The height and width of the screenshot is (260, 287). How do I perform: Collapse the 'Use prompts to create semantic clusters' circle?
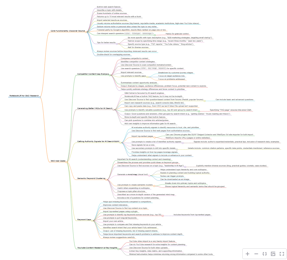point(154,186)
